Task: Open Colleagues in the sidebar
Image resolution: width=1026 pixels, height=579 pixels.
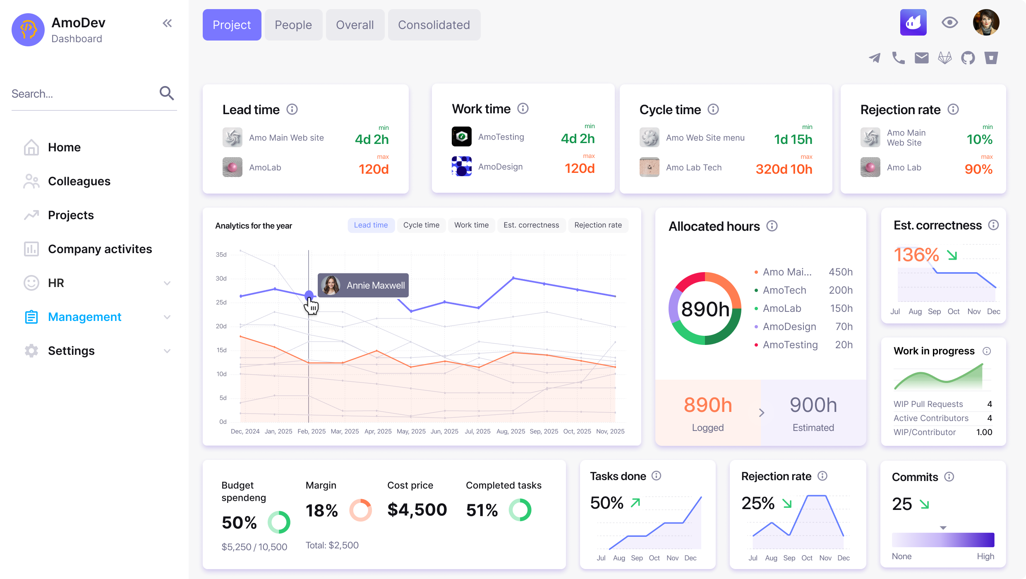Action: coord(79,181)
